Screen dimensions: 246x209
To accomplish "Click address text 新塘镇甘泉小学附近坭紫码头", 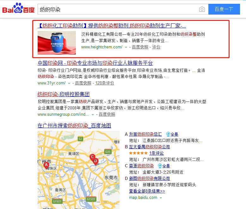I will pos(169,185).
